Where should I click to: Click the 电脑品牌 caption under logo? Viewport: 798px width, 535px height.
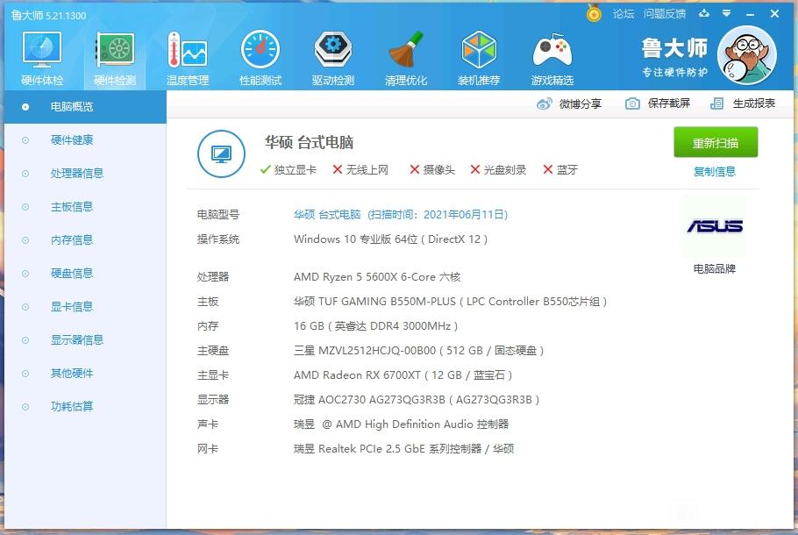coord(715,268)
